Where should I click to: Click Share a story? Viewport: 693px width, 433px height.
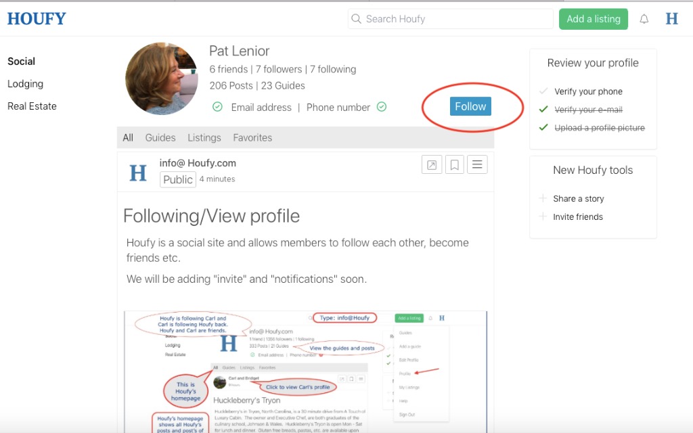click(x=578, y=199)
